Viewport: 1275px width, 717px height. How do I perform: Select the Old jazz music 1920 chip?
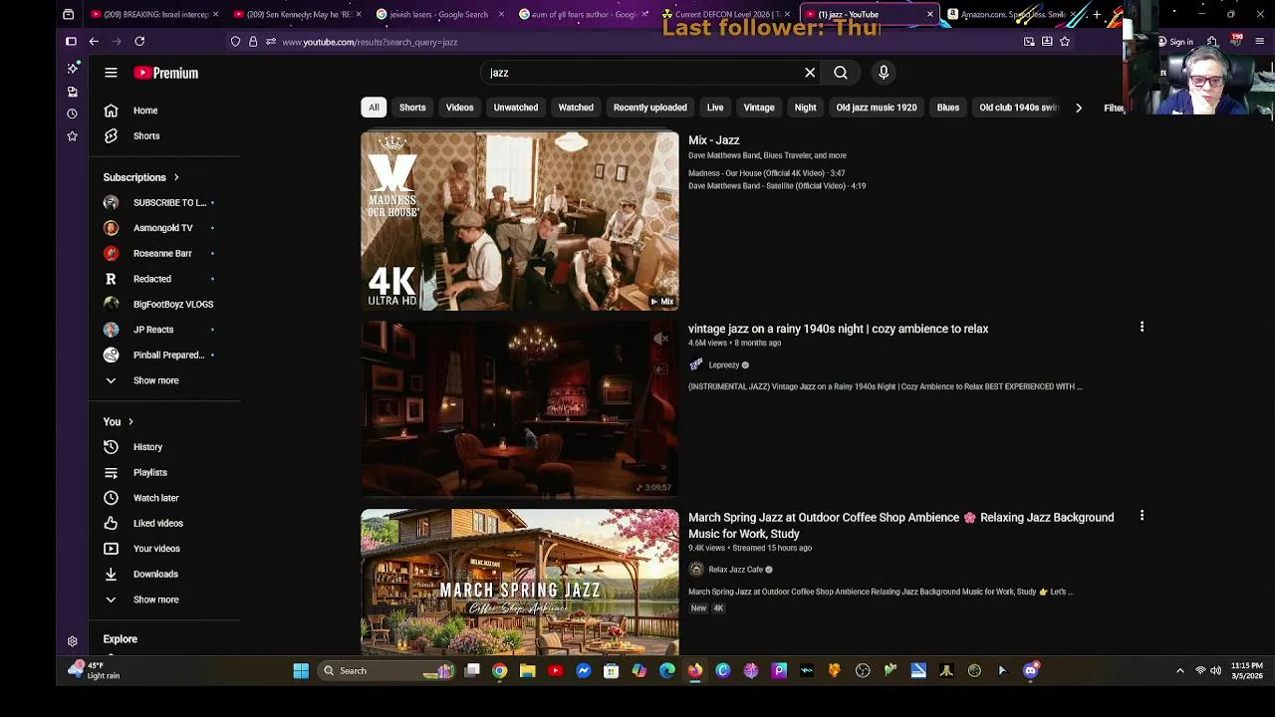coord(877,108)
